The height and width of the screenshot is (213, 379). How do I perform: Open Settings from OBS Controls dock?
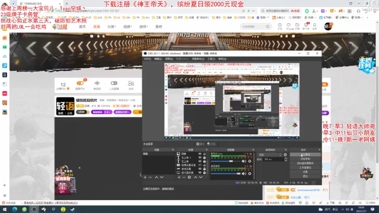pyautogui.click(x=306, y=172)
